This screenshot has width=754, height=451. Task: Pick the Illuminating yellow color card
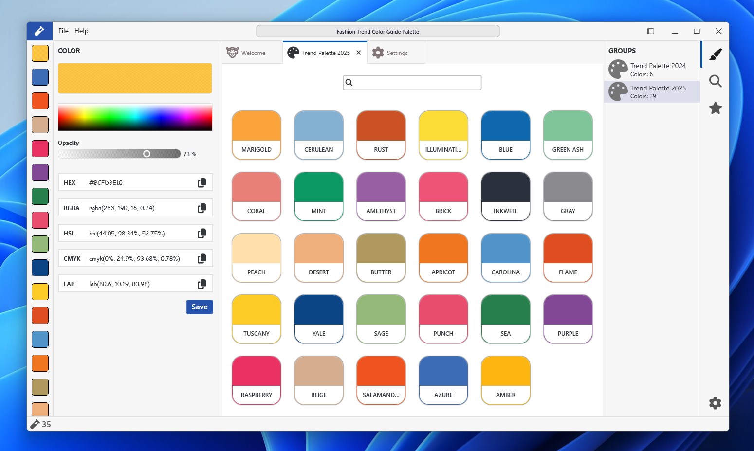pyautogui.click(x=443, y=135)
